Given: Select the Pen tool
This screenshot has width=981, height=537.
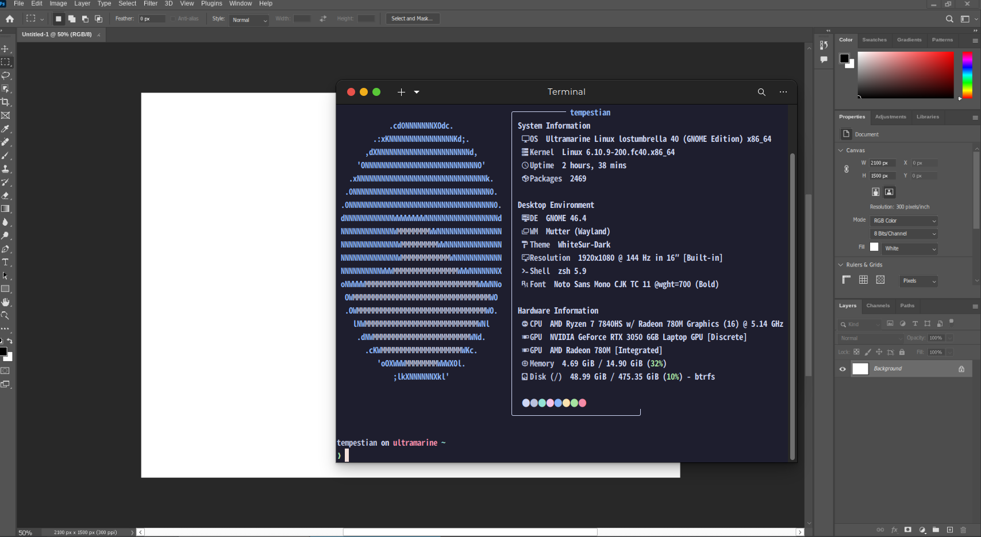Looking at the screenshot, I should (6, 249).
